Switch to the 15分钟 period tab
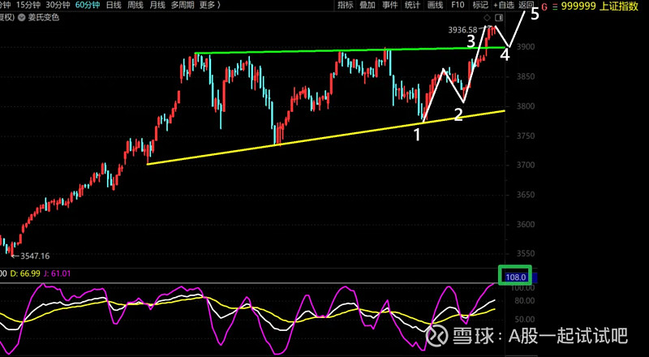Screen dimensions: 649x357 coord(28,5)
